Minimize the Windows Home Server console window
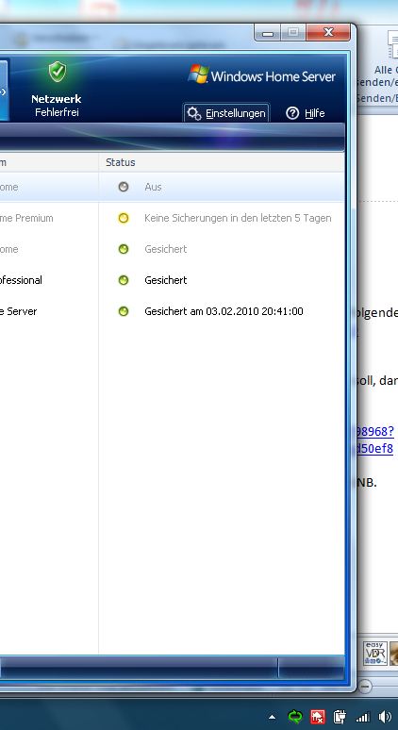The height and width of the screenshot is (730, 398). (267, 33)
